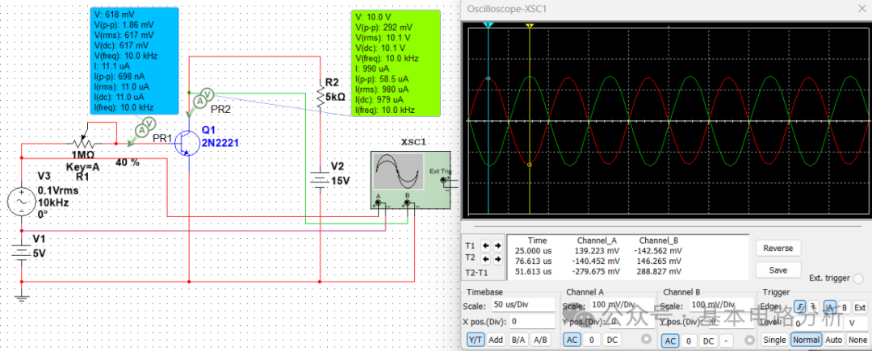This screenshot has width=872, height=351.
Task: Set Channel B coupling to AC
Action: click(x=671, y=341)
